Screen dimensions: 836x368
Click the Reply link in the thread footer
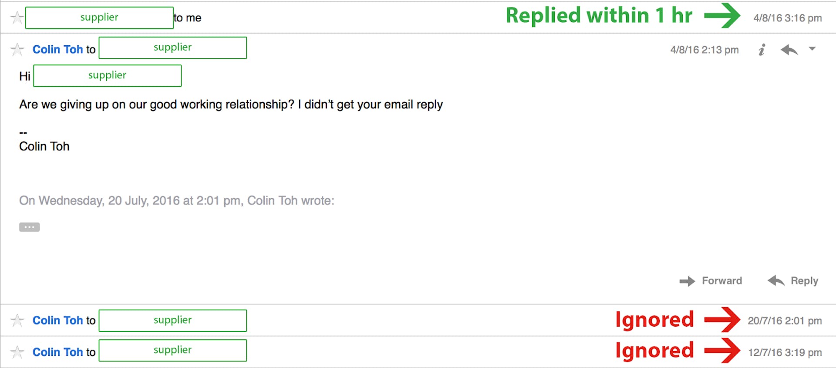pyautogui.click(x=804, y=280)
